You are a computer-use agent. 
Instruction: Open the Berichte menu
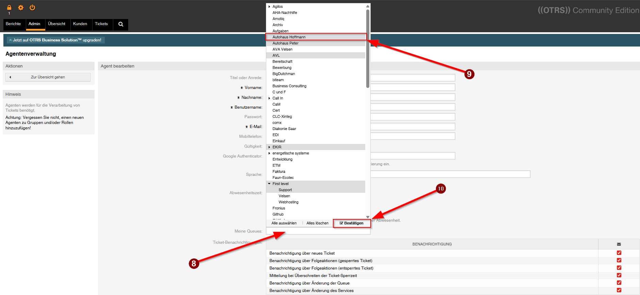[x=13, y=24]
